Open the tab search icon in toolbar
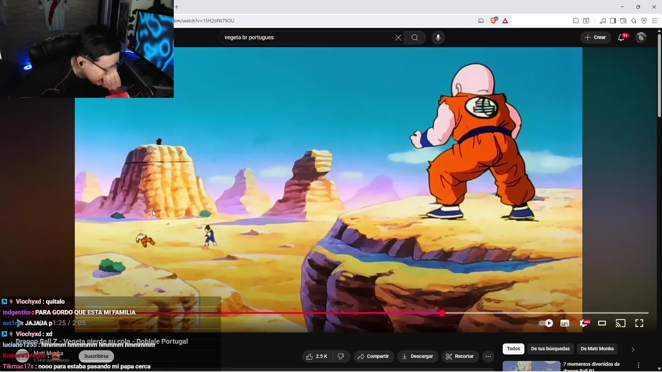Image resolution: width=662 pixels, height=372 pixels. [586, 21]
